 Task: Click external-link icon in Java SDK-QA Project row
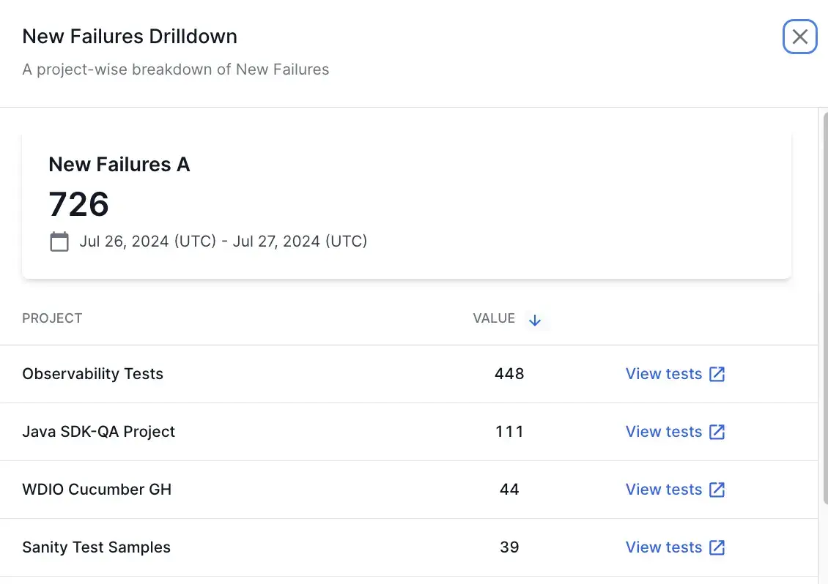tap(717, 432)
